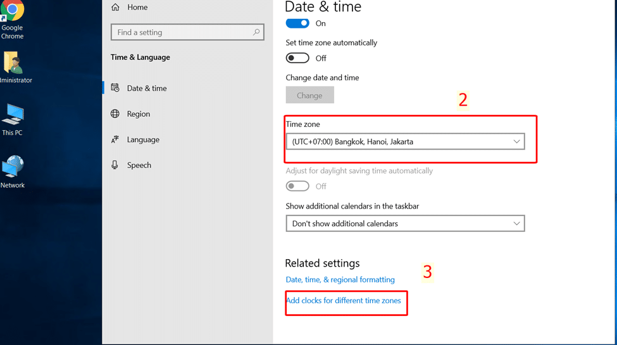Open Date, time, & regional formatting link
The image size is (617, 345).
pyautogui.click(x=340, y=280)
